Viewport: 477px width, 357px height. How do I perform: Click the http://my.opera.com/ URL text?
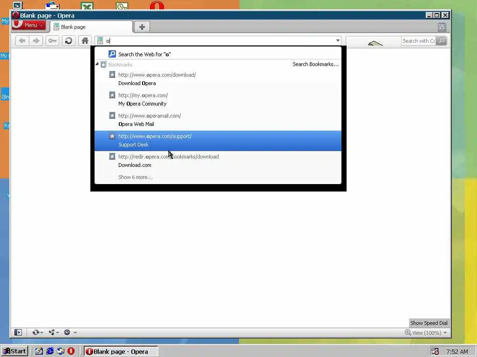click(143, 95)
